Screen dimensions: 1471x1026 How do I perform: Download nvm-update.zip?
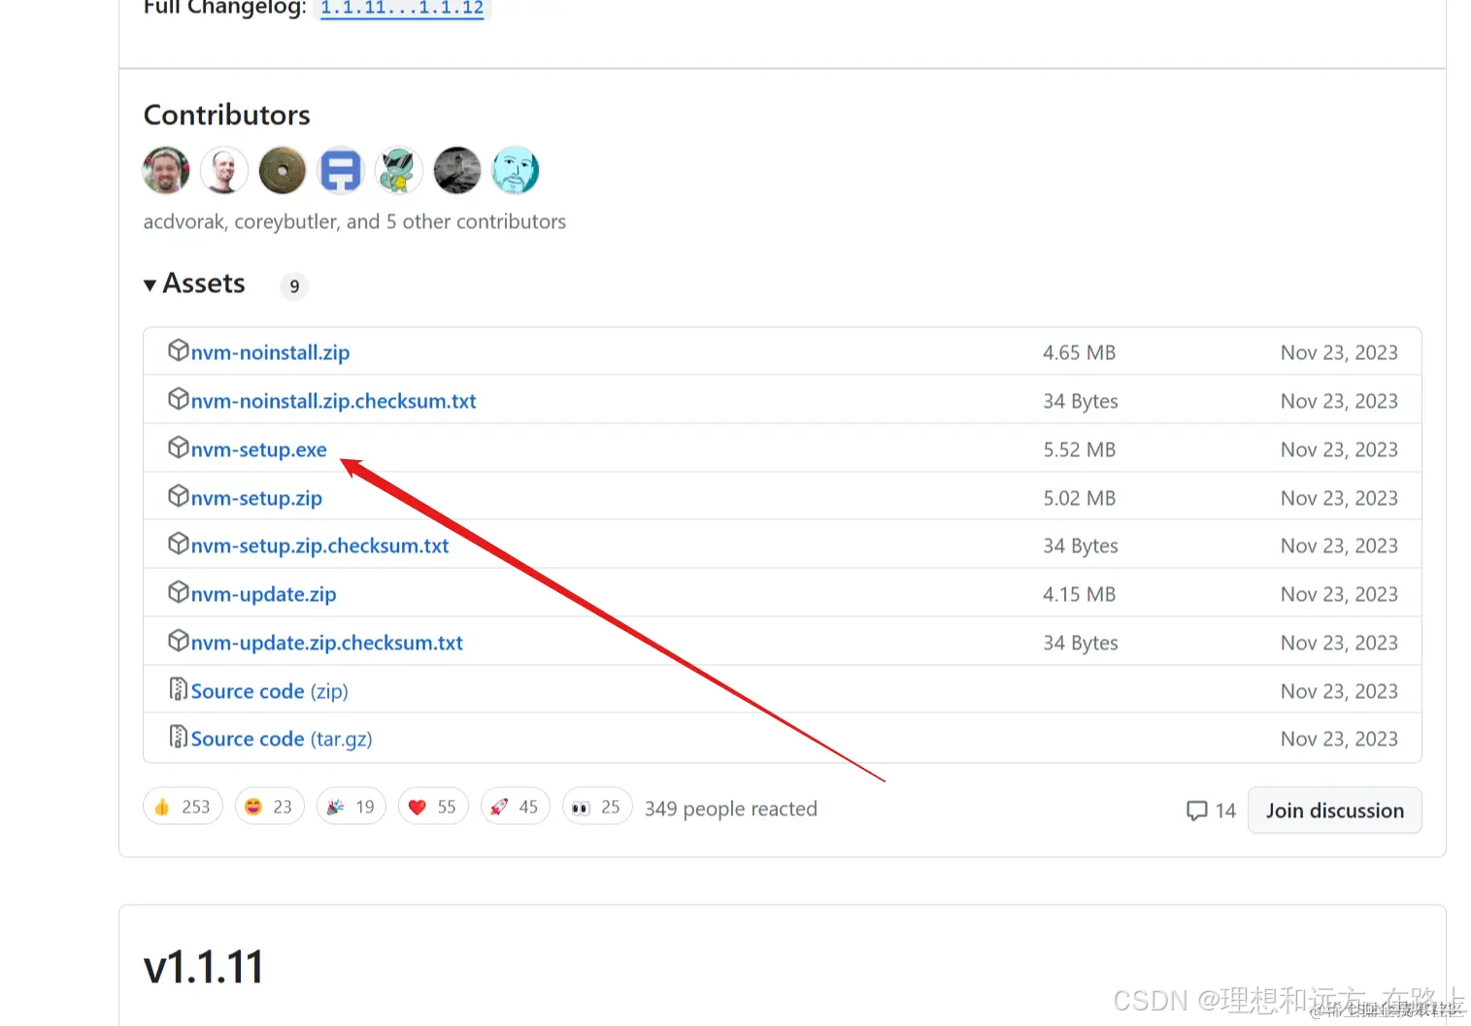[x=263, y=594]
